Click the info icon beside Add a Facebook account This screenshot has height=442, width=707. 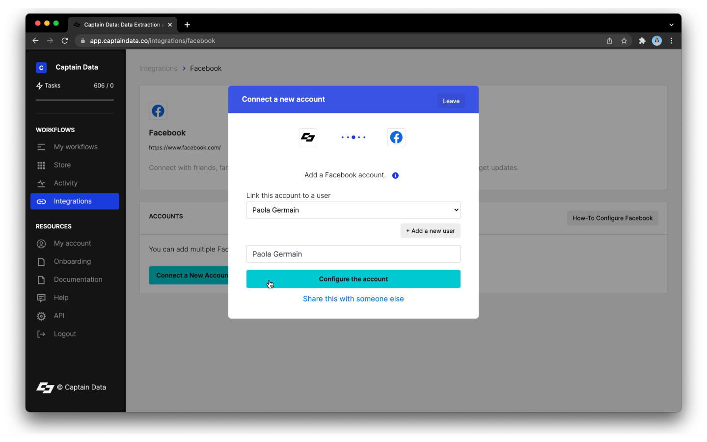pos(395,175)
